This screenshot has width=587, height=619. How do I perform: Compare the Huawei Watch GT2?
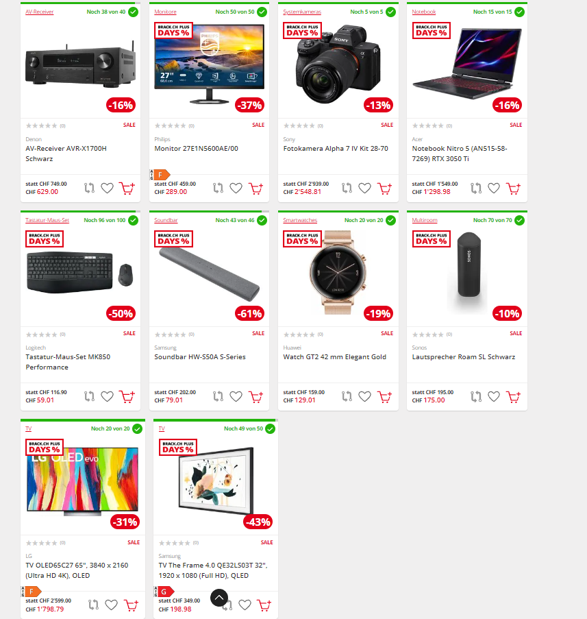pyautogui.click(x=347, y=396)
